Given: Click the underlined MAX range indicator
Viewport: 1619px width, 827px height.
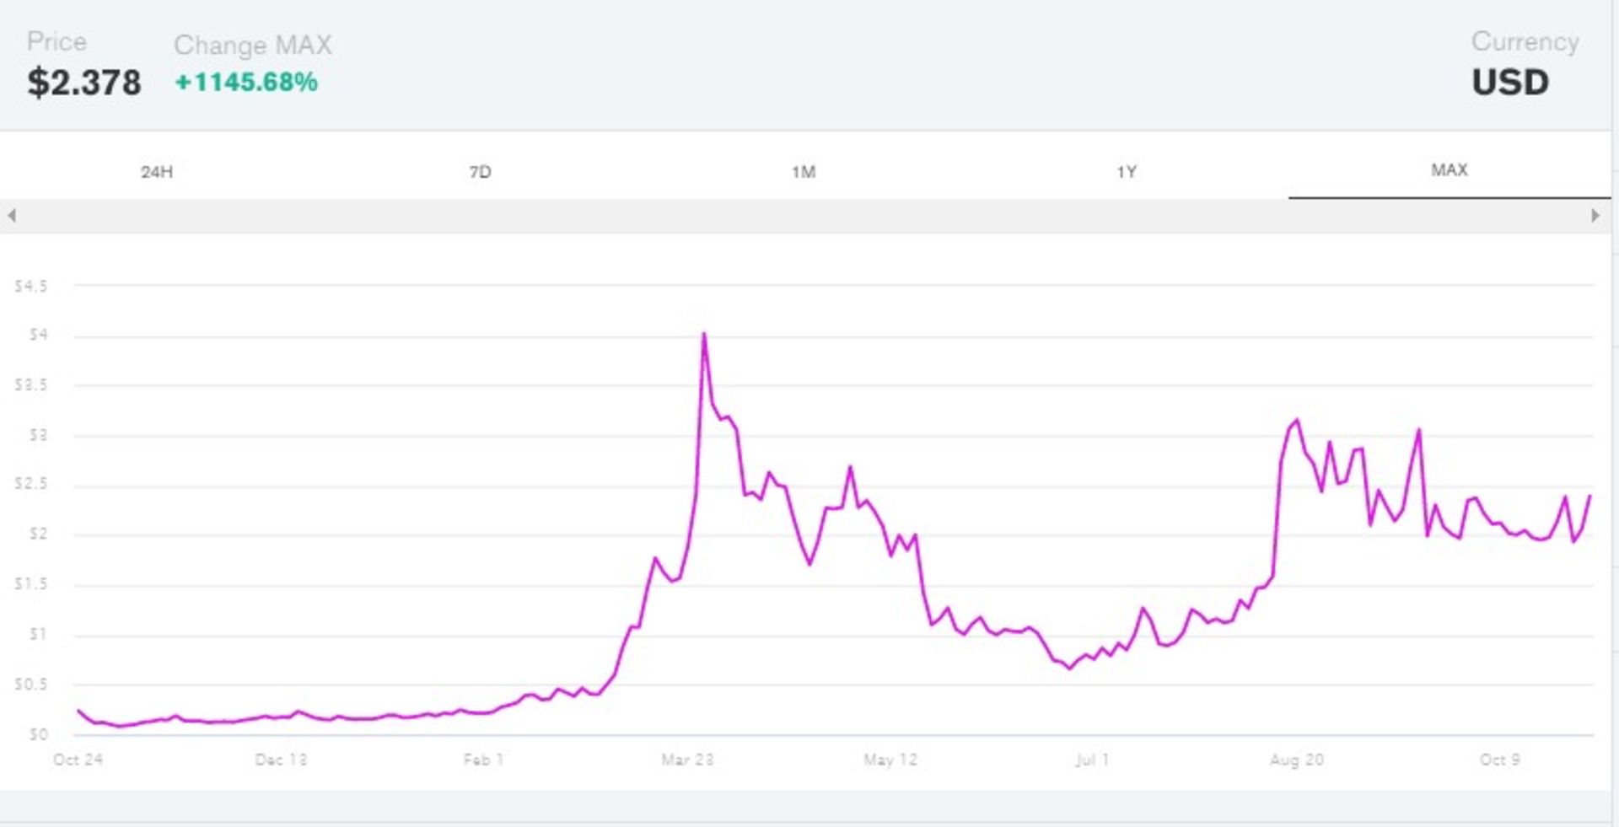Looking at the screenshot, I should 1449,169.
